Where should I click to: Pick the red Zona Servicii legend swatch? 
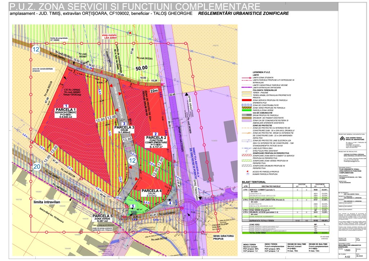pyautogui.click(x=246, y=99)
